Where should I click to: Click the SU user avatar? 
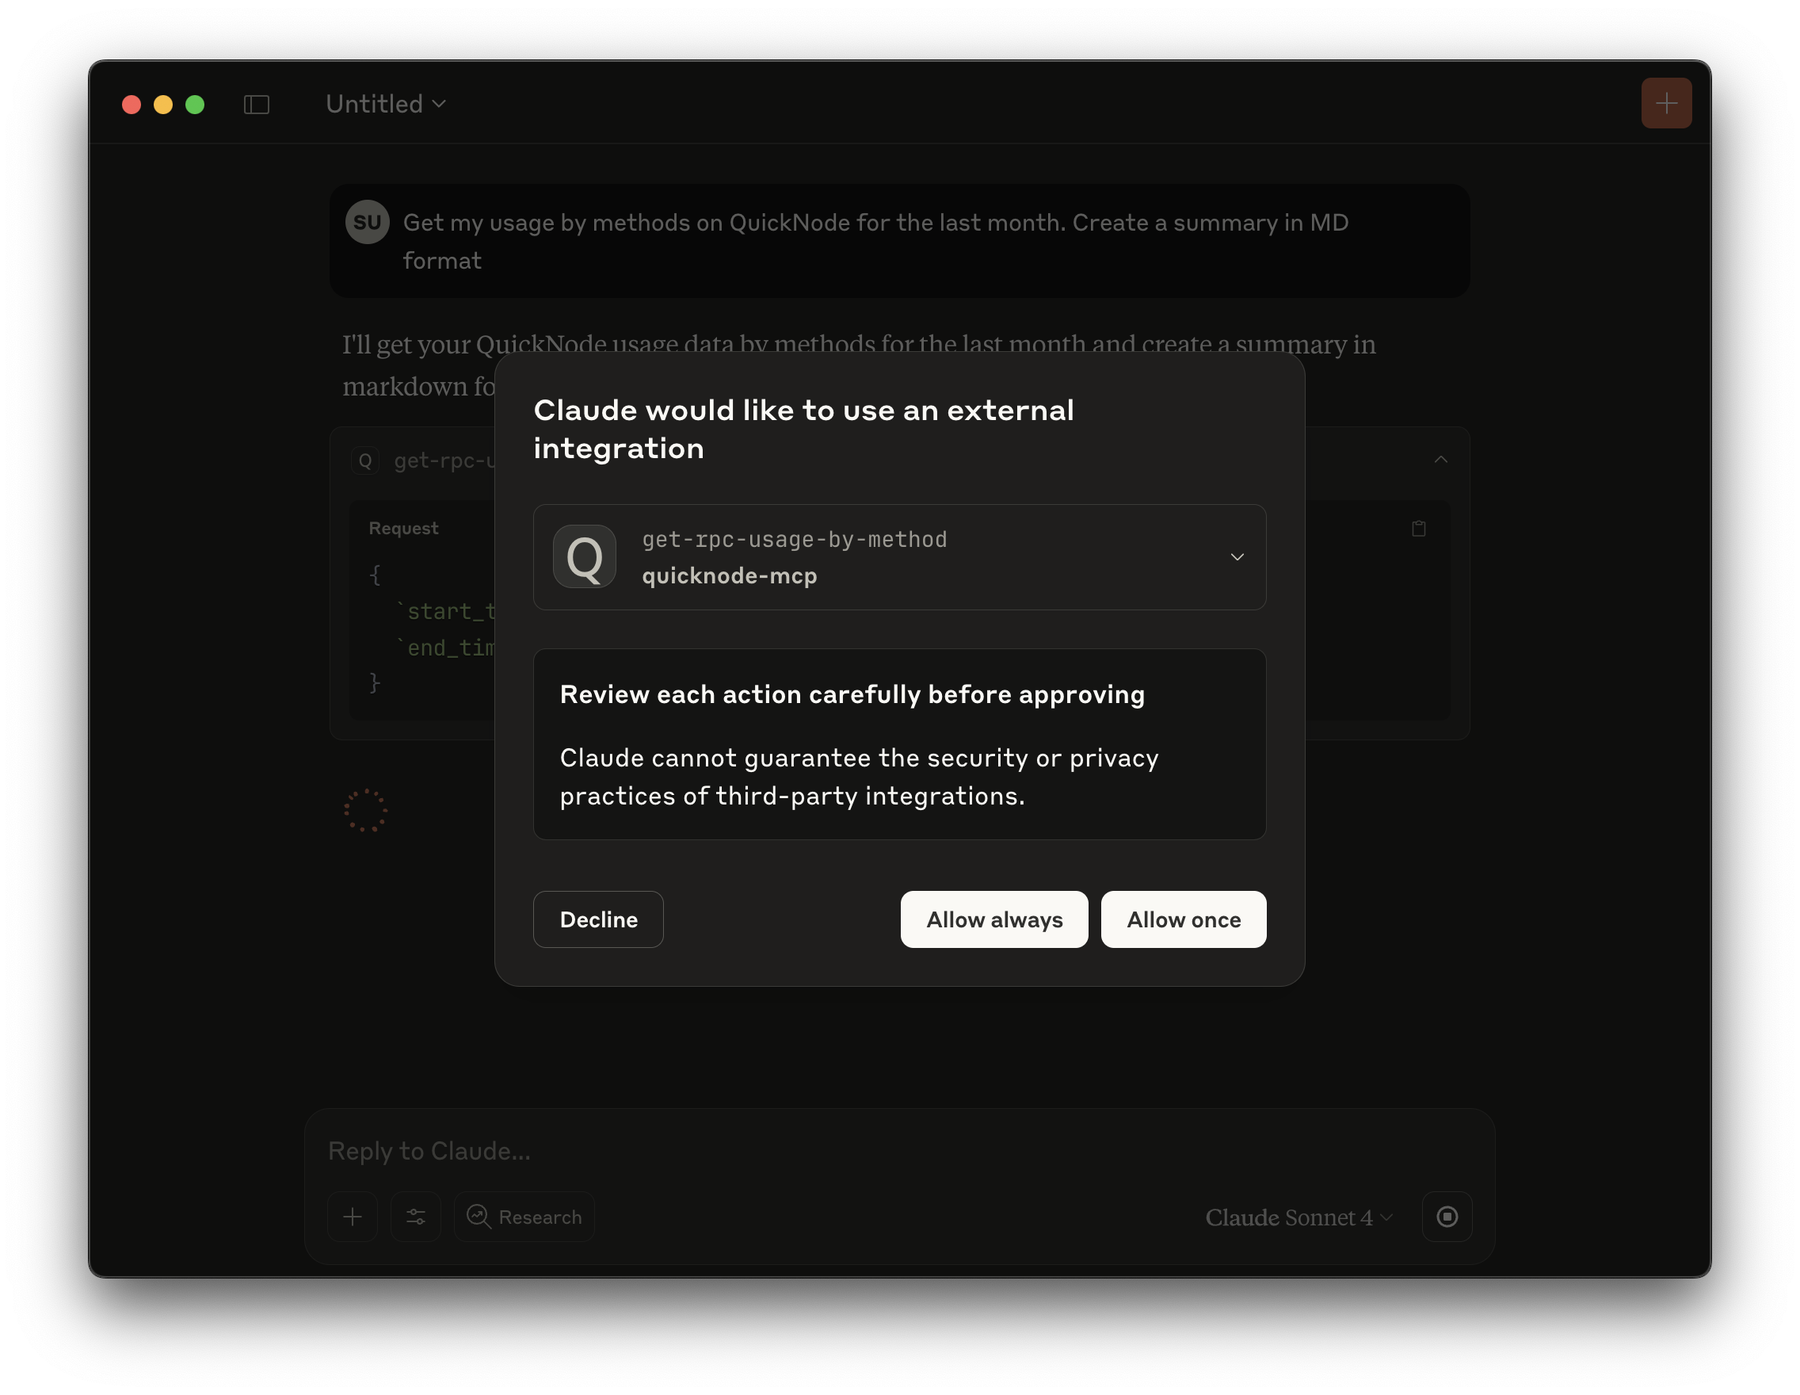pos(367,222)
